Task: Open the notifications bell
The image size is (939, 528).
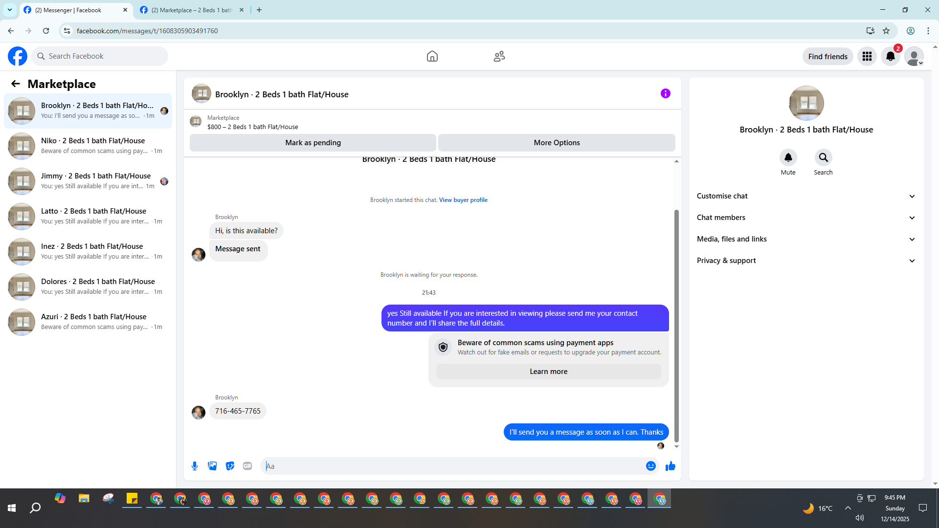Action: tap(890, 56)
